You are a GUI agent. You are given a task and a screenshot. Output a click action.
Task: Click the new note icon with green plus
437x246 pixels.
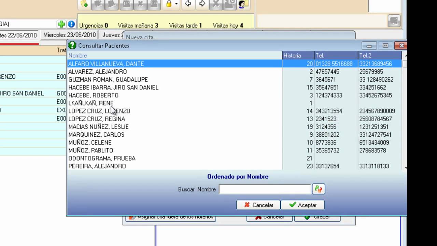tap(84, 4)
